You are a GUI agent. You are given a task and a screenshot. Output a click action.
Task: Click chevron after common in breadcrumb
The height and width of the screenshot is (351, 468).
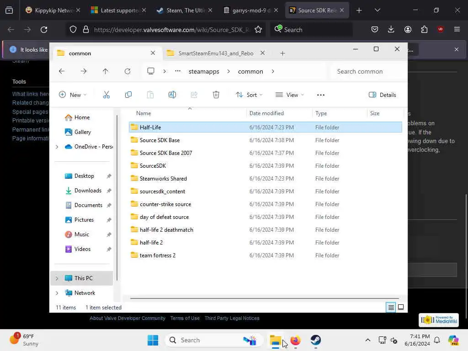click(272, 71)
